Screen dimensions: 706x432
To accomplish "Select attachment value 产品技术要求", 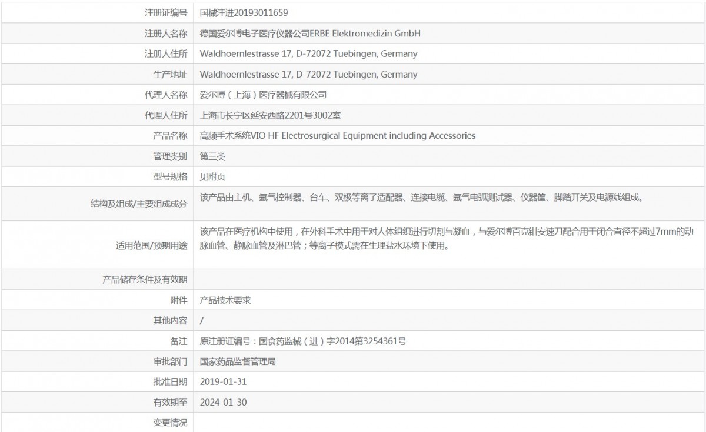I will (225, 300).
